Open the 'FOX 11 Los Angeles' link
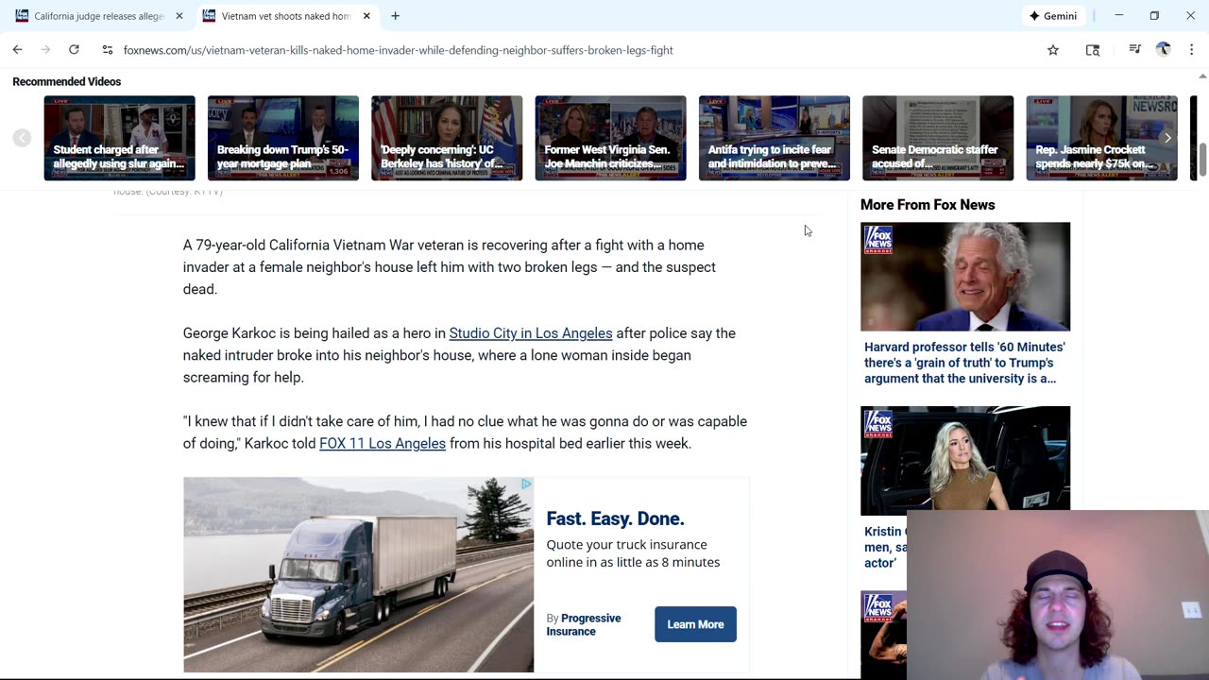The image size is (1209, 680). pyautogui.click(x=383, y=444)
